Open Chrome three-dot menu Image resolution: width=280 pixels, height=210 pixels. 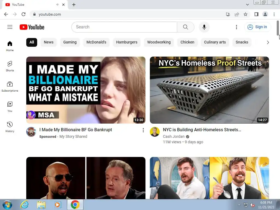[x=274, y=14]
